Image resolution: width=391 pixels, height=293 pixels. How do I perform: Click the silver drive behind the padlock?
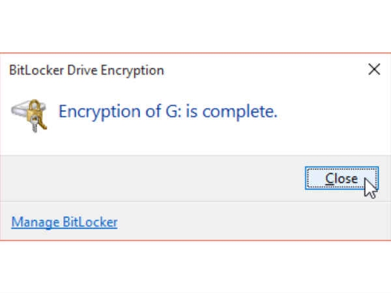coord(19,110)
